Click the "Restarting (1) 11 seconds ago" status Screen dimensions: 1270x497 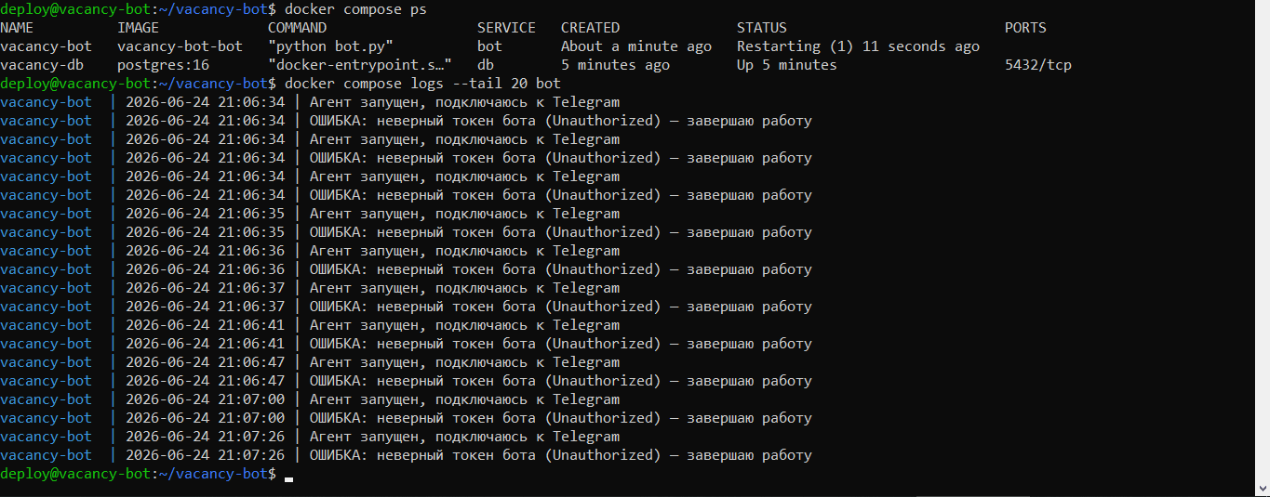tap(858, 46)
